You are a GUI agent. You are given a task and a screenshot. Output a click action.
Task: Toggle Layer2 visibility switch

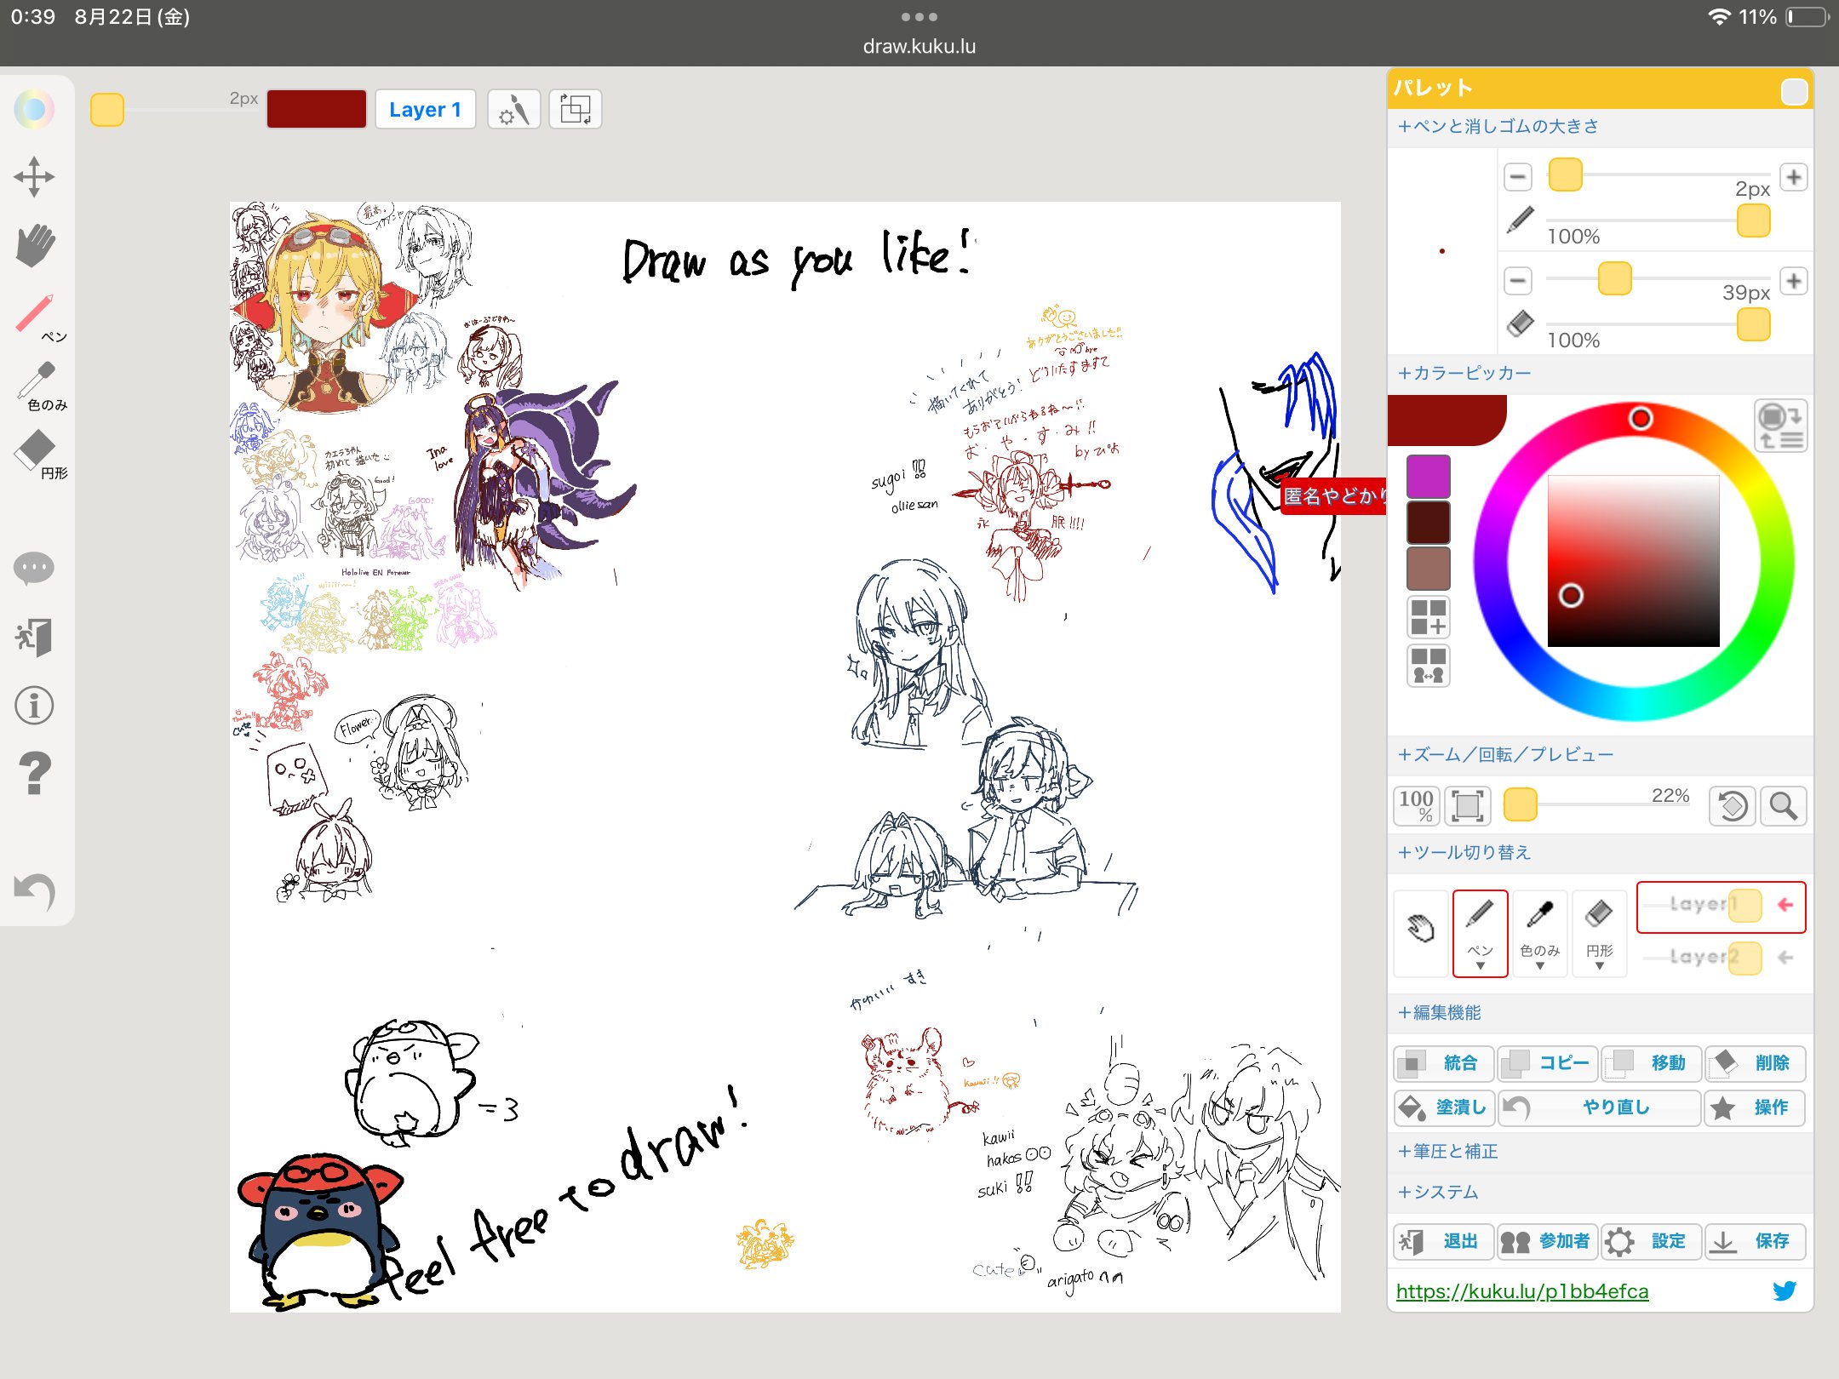click(1744, 958)
